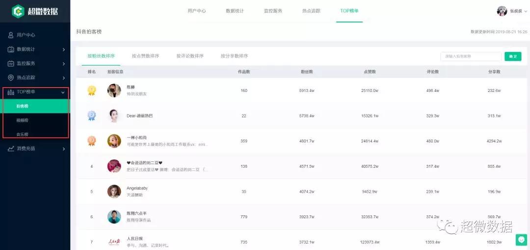The height and width of the screenshot is (250, 530).
Task: Collapse TOP榜单 sidebar chevron
Action: coord(63,92)
